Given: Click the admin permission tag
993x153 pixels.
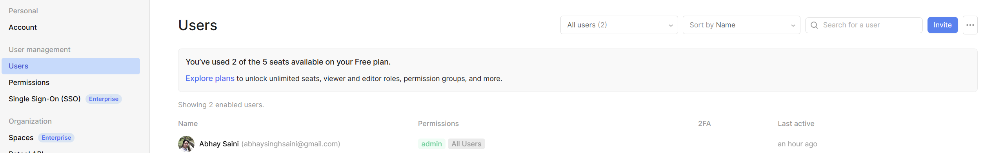Looking at the screenshot, I should coord(431,144).
